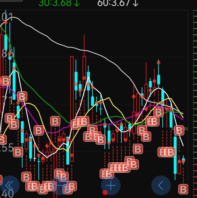Tap the .55 price axis label
Screen dimensions: 197x198
[6, 147]
